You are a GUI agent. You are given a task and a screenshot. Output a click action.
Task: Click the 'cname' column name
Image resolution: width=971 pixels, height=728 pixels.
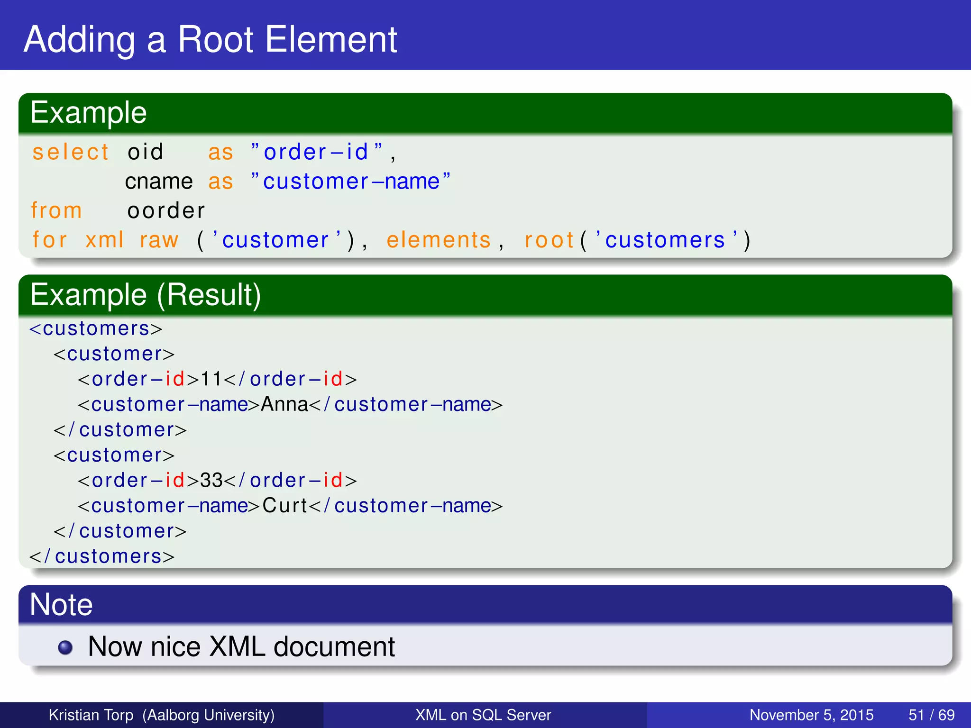point(159,182)
